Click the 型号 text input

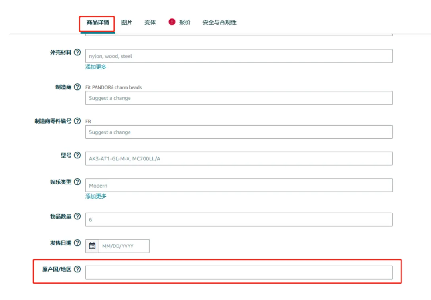239,158
